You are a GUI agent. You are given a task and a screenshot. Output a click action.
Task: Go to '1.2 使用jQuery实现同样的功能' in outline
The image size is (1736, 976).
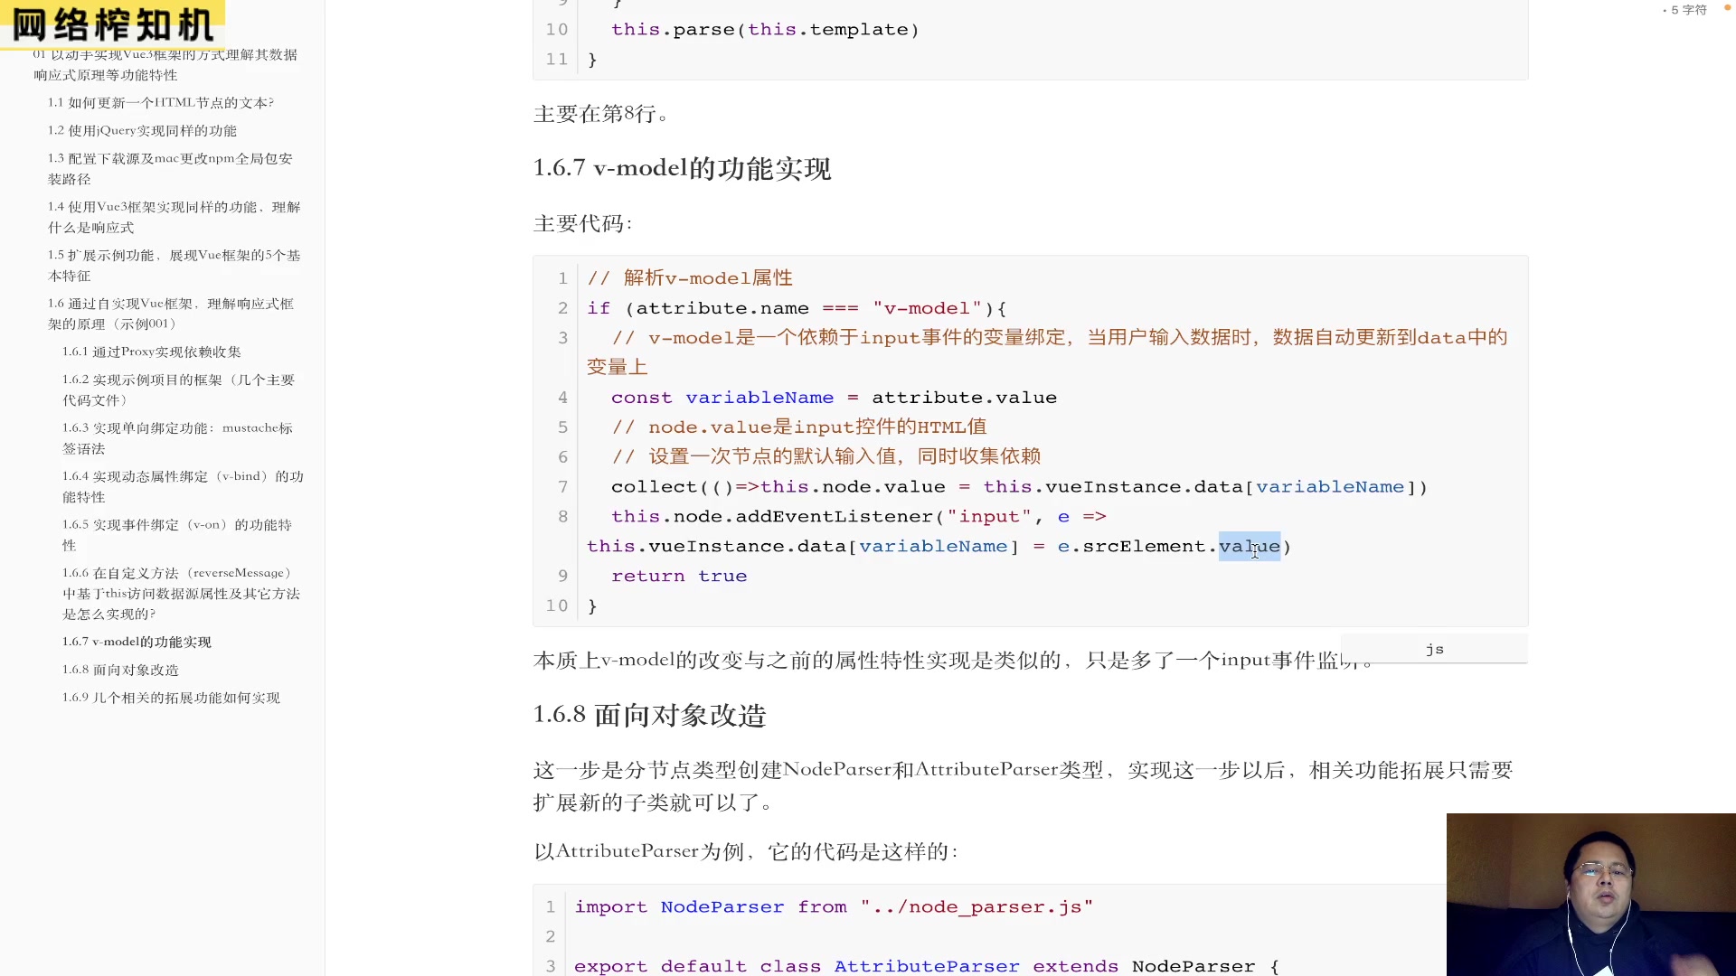[142, 131]
